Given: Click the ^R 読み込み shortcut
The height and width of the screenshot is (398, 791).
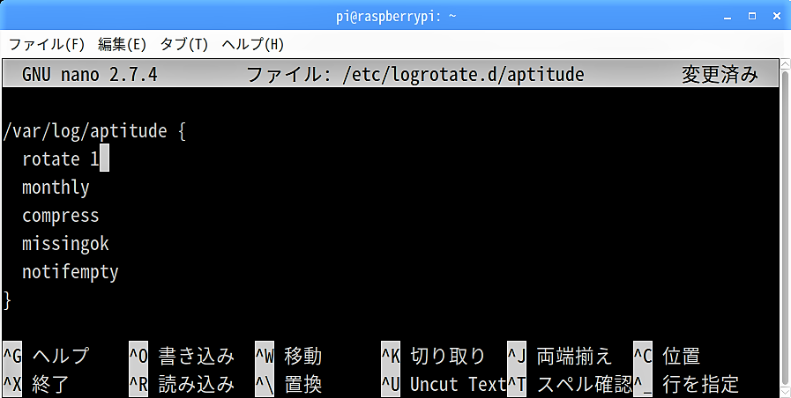Looking at the screenshot, I should (182, 385).
